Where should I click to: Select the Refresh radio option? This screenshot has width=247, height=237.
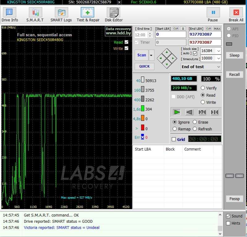coord(195,129)
